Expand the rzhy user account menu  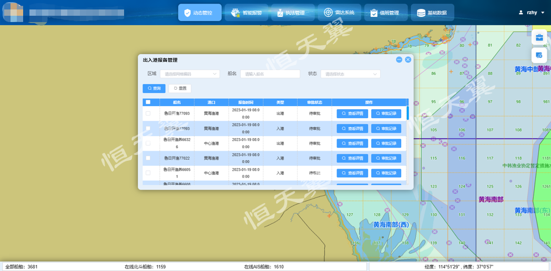click(532, 13)
